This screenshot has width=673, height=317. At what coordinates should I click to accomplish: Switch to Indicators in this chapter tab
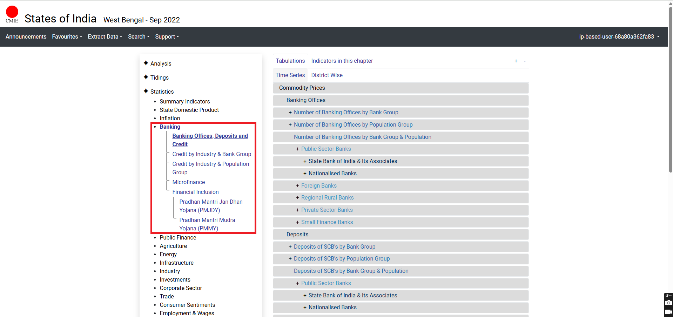342,61
